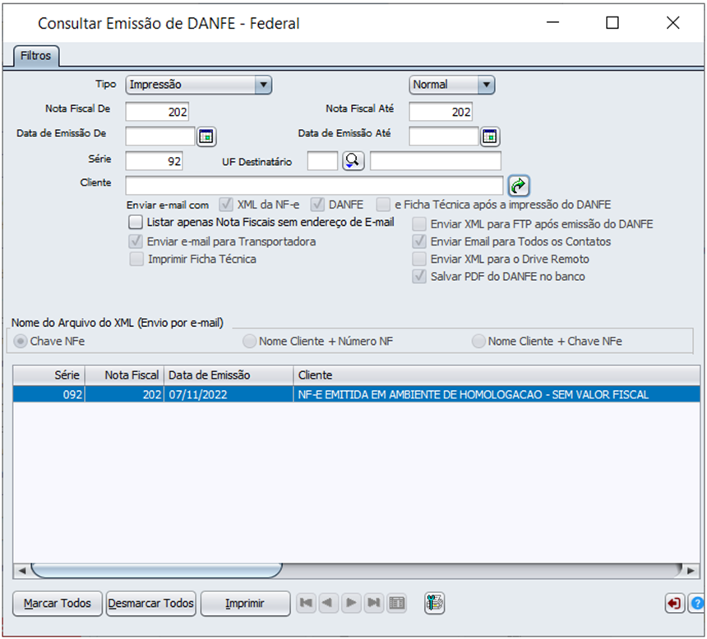This screenshot has height=639, width=707.
Task: Click the UF Destinatário search magnifier
Action: tap(353, 161)
